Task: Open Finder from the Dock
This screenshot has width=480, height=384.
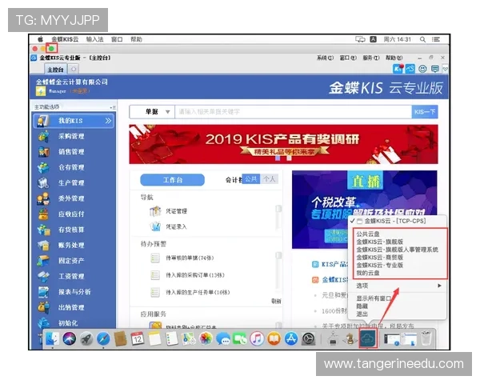Action: pyautogui.click(x=52, y=339)
